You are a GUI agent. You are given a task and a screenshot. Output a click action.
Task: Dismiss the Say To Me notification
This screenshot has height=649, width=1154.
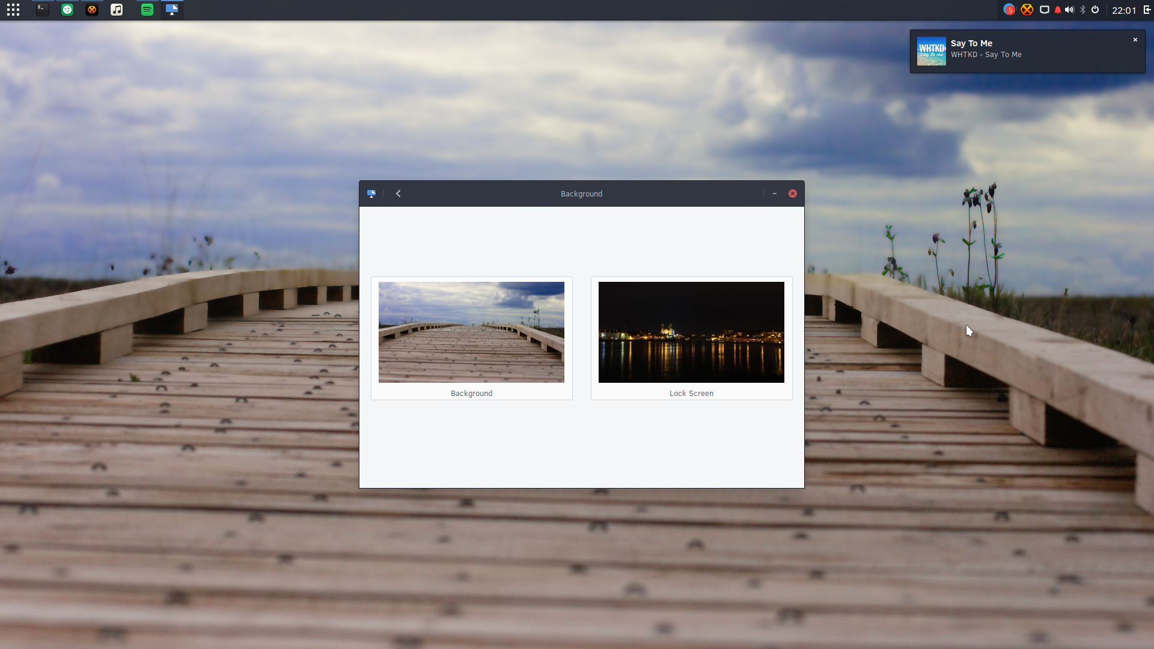1135,40
